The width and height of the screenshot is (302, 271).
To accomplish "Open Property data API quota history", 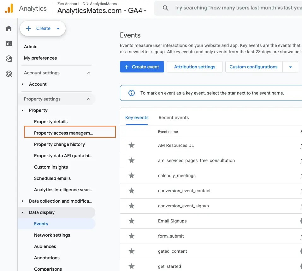I will (x=63, y=156).
